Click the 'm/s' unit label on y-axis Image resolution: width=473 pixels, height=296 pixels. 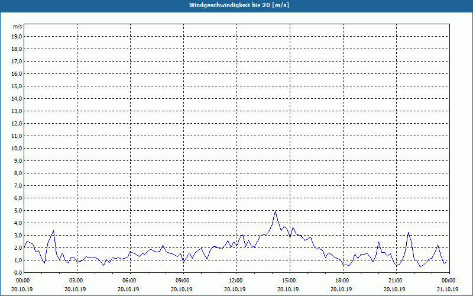pos(18,27)
